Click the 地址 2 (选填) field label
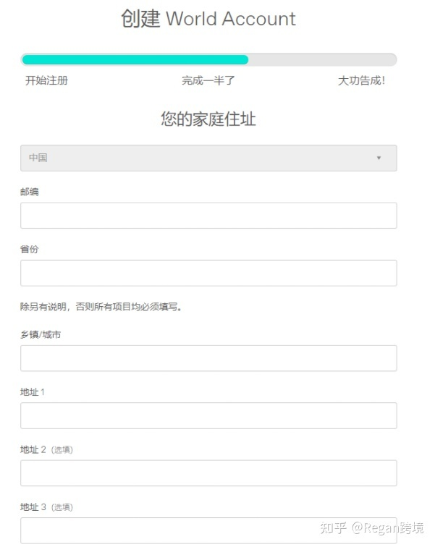 tap(46, 449)
